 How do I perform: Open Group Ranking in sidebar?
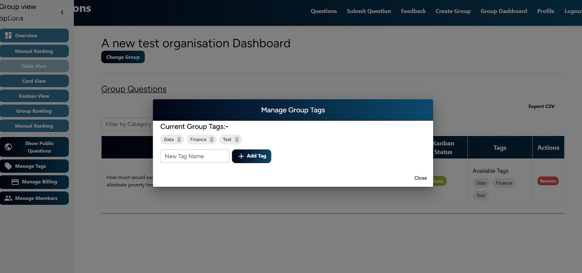34,111
